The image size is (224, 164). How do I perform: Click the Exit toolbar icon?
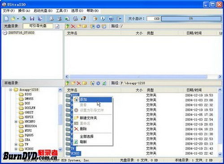tap(119, 19)
